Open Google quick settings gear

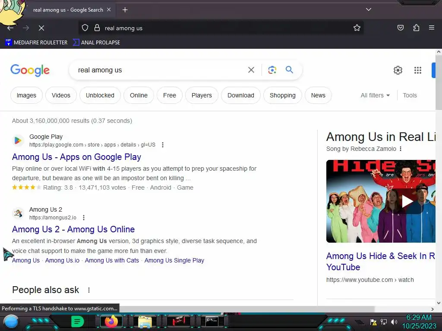398,70
